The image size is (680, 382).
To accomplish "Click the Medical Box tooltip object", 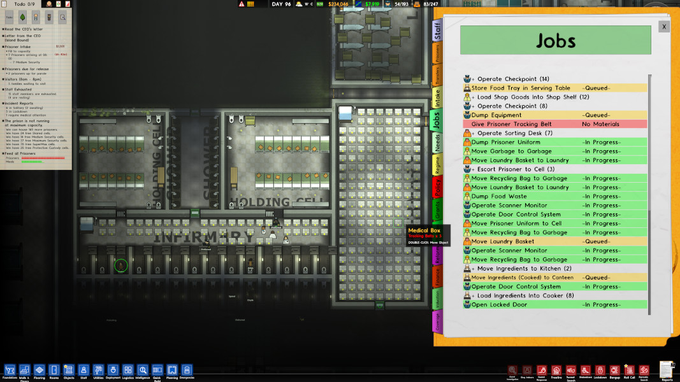I will coord(428,236).
